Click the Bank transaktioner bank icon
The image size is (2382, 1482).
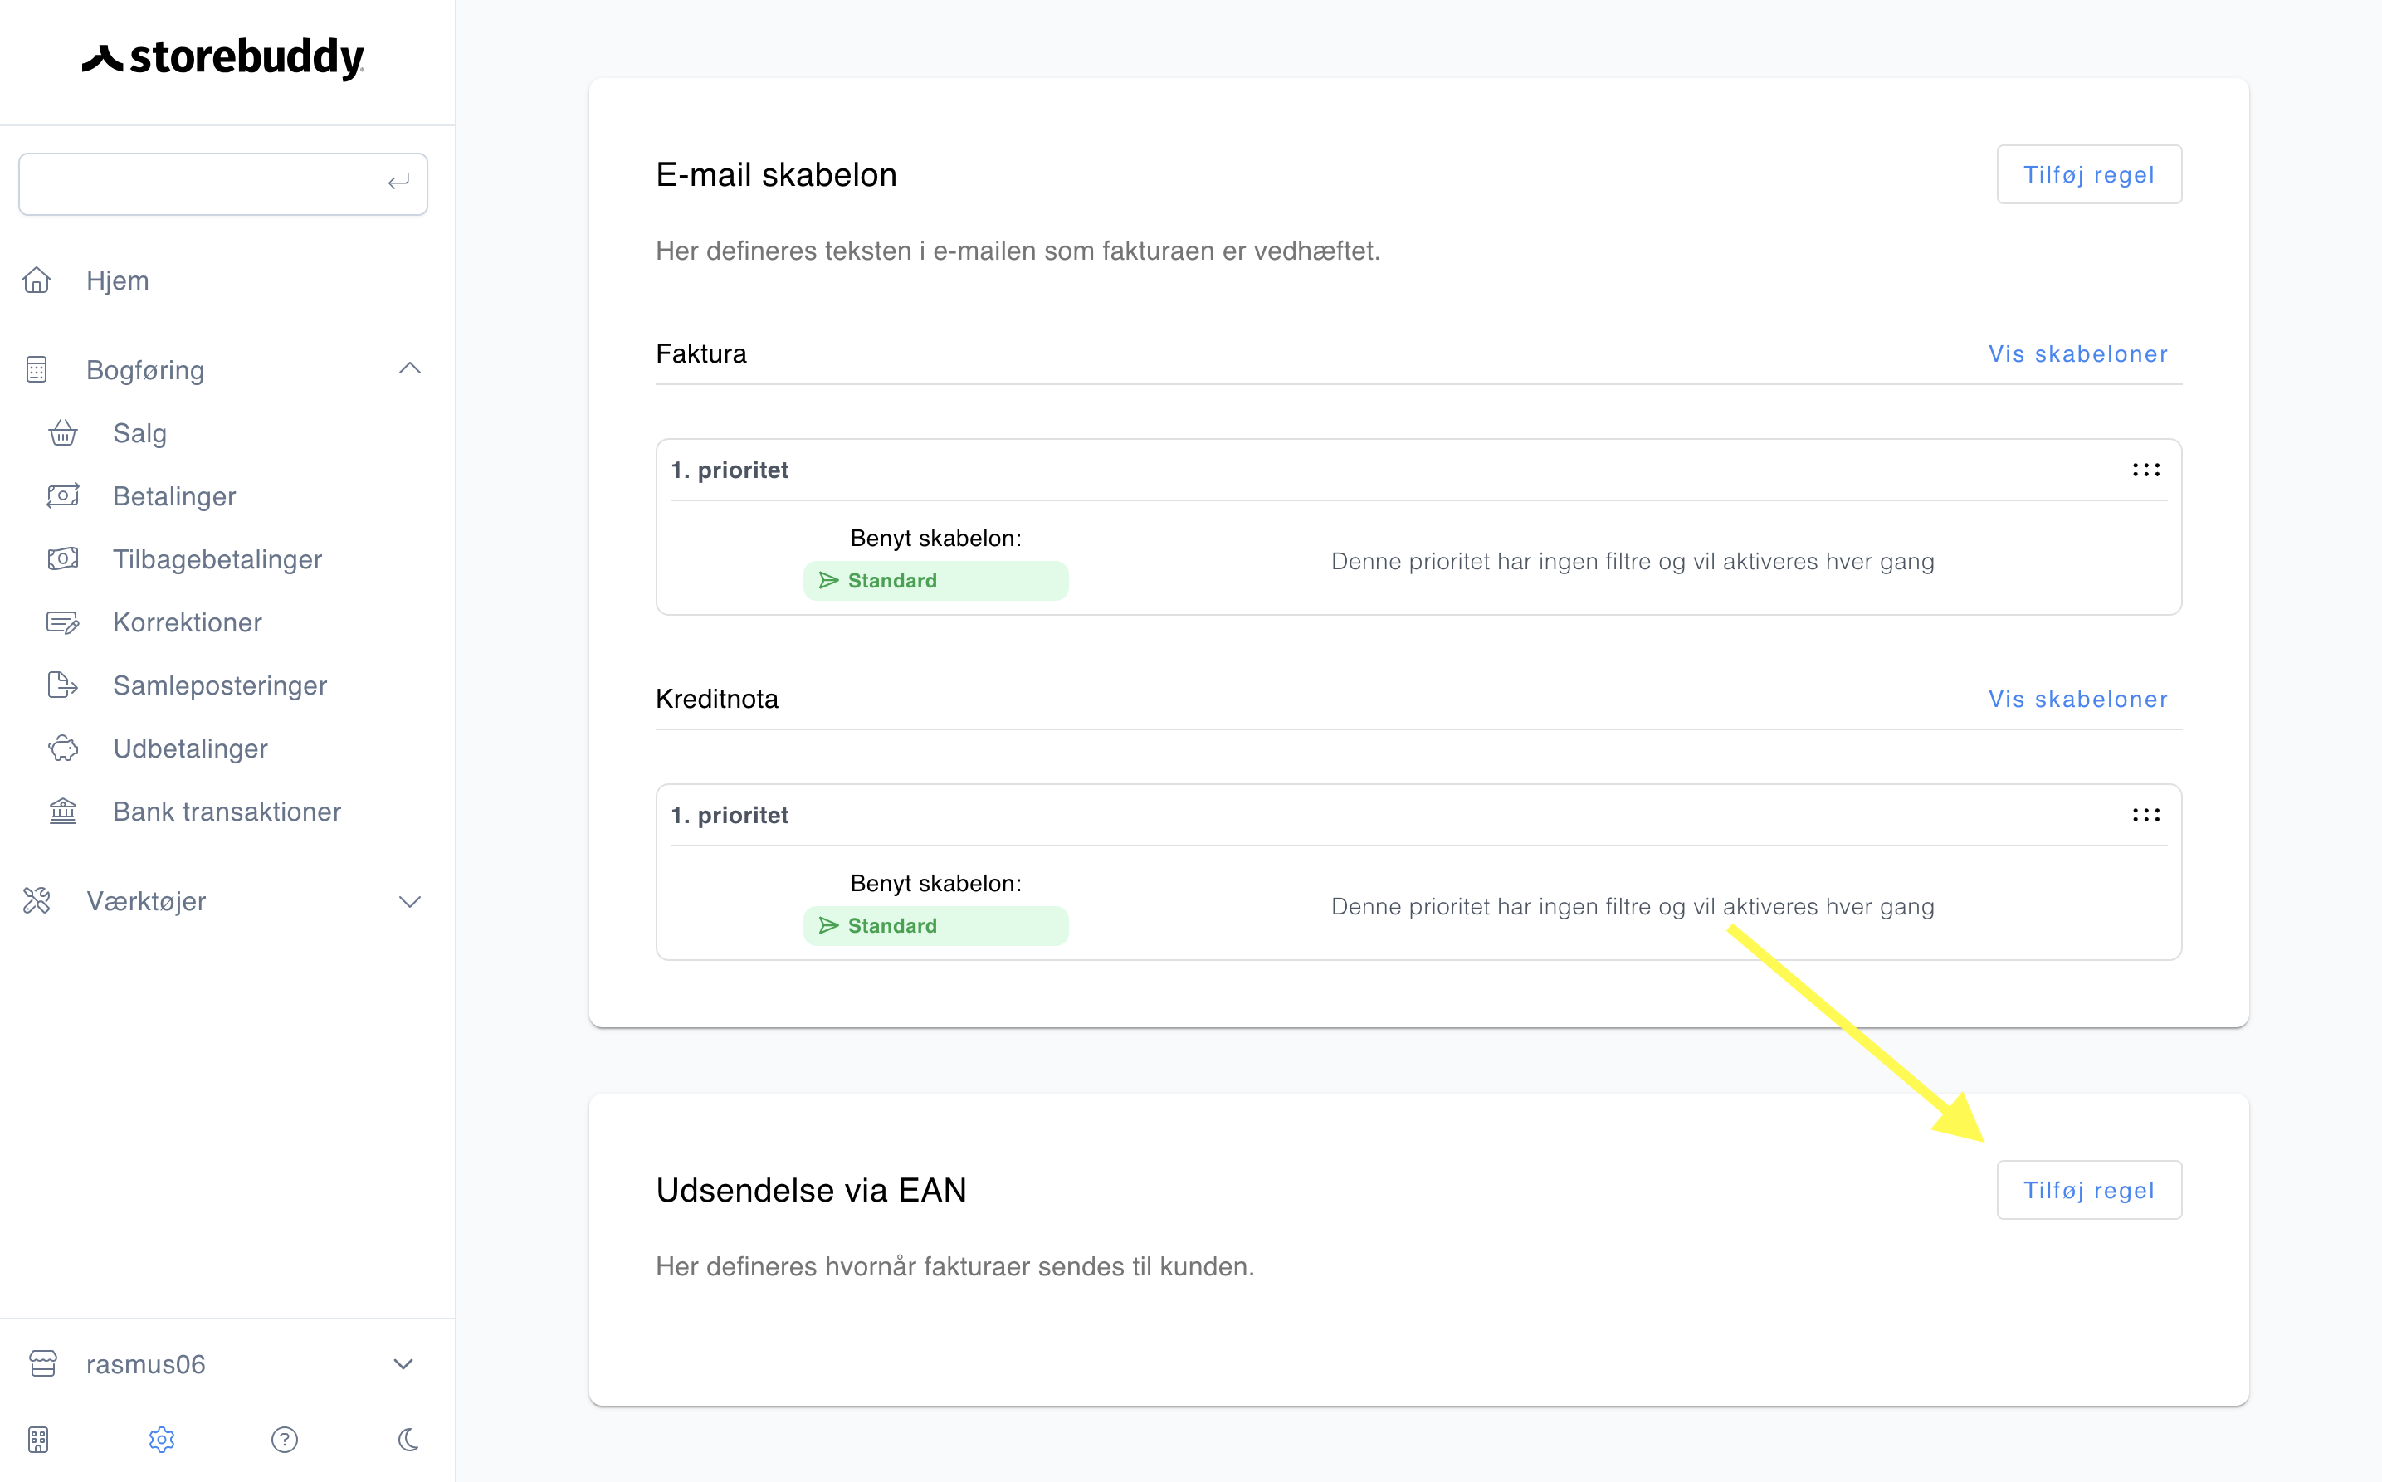pos(64,811)
